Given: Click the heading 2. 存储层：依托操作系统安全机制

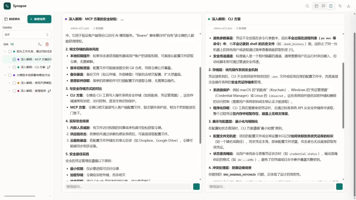Looking at the screenshot, I should pos(233,70).
